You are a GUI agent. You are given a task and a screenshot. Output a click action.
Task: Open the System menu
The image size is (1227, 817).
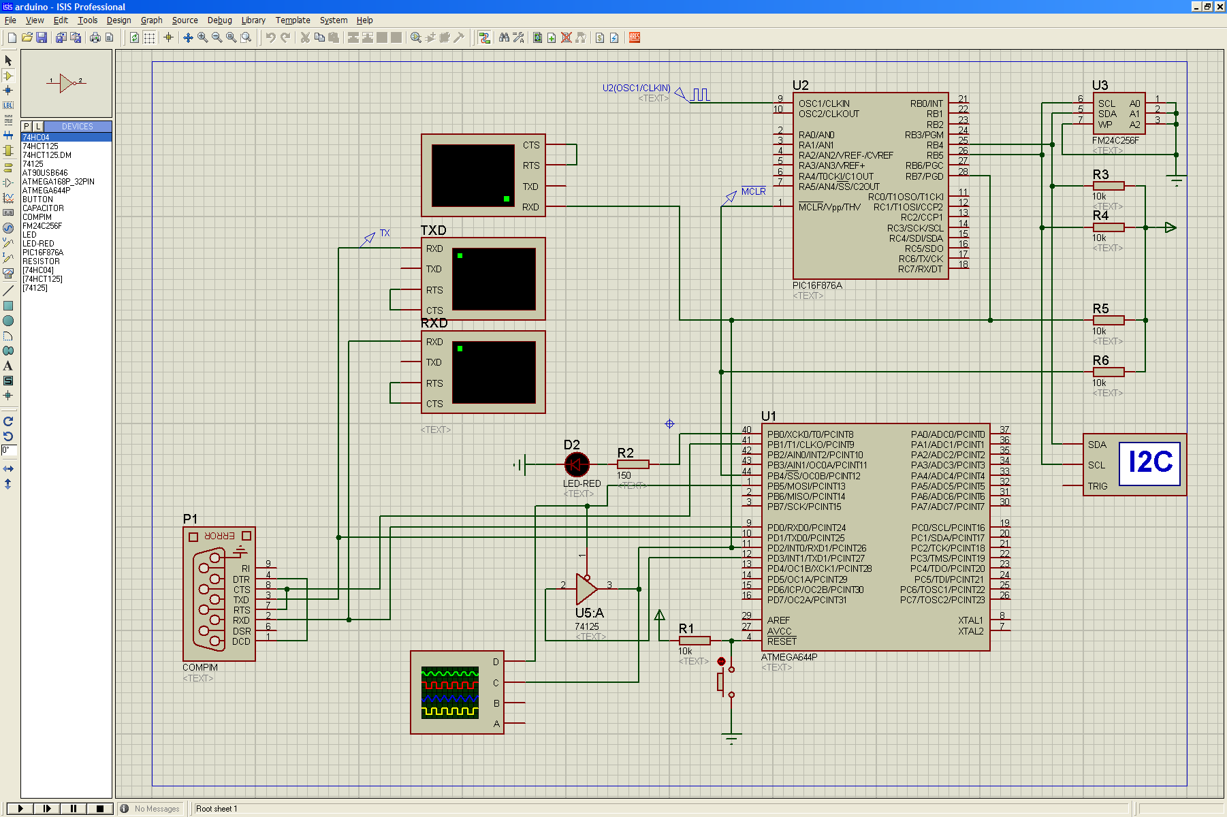coord(334,20)
